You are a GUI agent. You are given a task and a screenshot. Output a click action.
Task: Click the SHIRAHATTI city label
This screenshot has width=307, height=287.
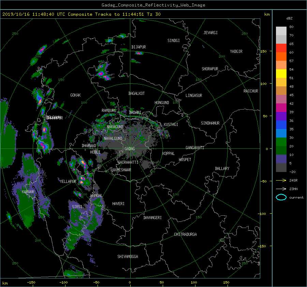coord(128,162)
